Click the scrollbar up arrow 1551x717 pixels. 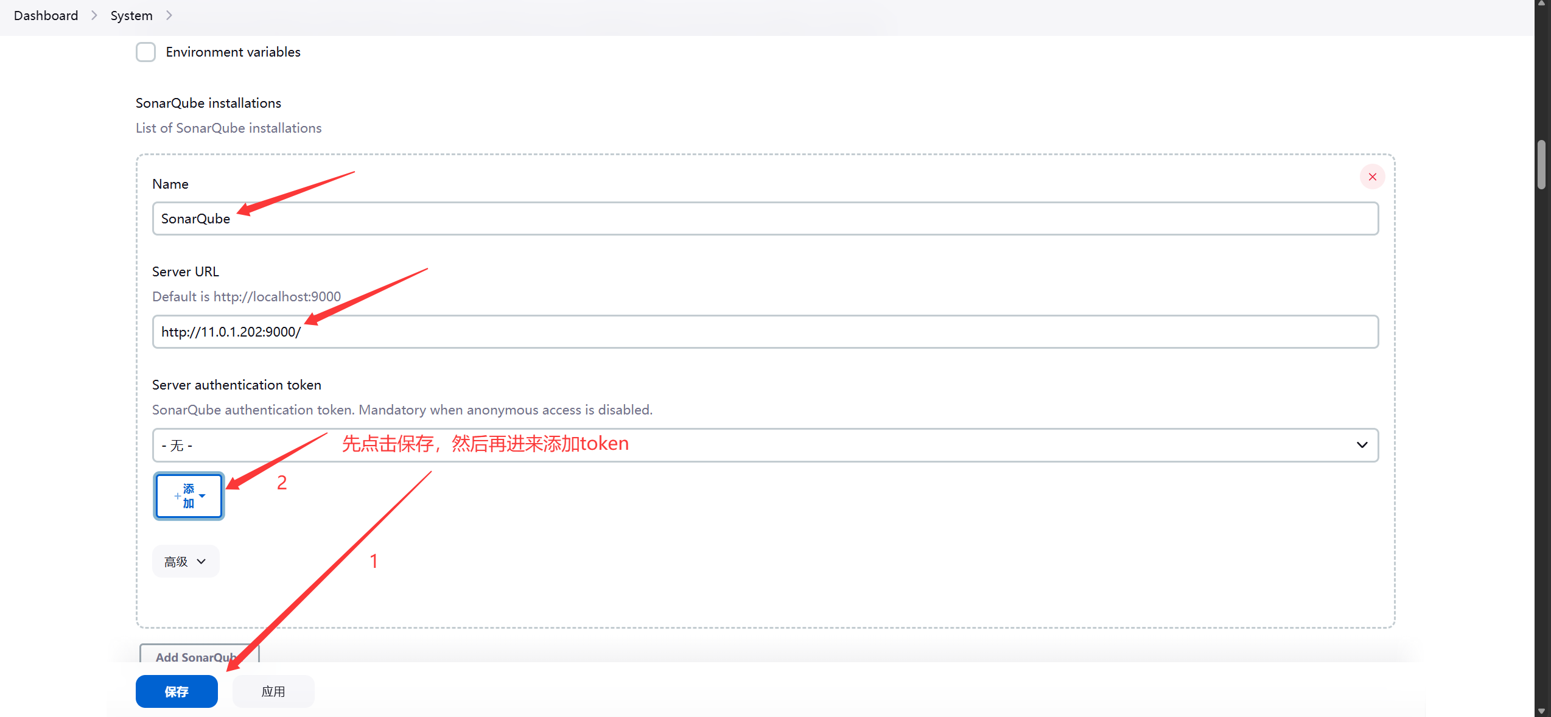1541,4
